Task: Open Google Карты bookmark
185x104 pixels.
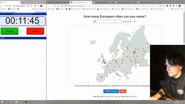Action: click(x=105, y=9)
